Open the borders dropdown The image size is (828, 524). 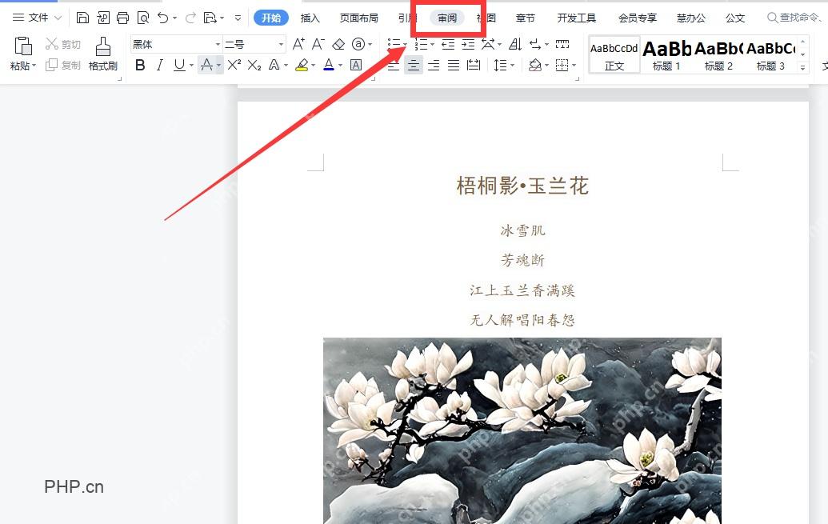click(x=574, y=66)
